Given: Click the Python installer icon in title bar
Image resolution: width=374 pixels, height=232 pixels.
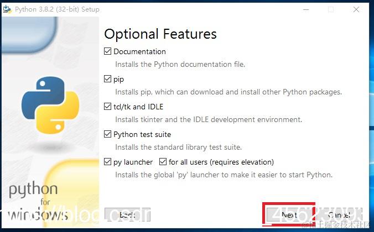Looking at the screenshot, I should pyautogui.click(x=7, y=9).
